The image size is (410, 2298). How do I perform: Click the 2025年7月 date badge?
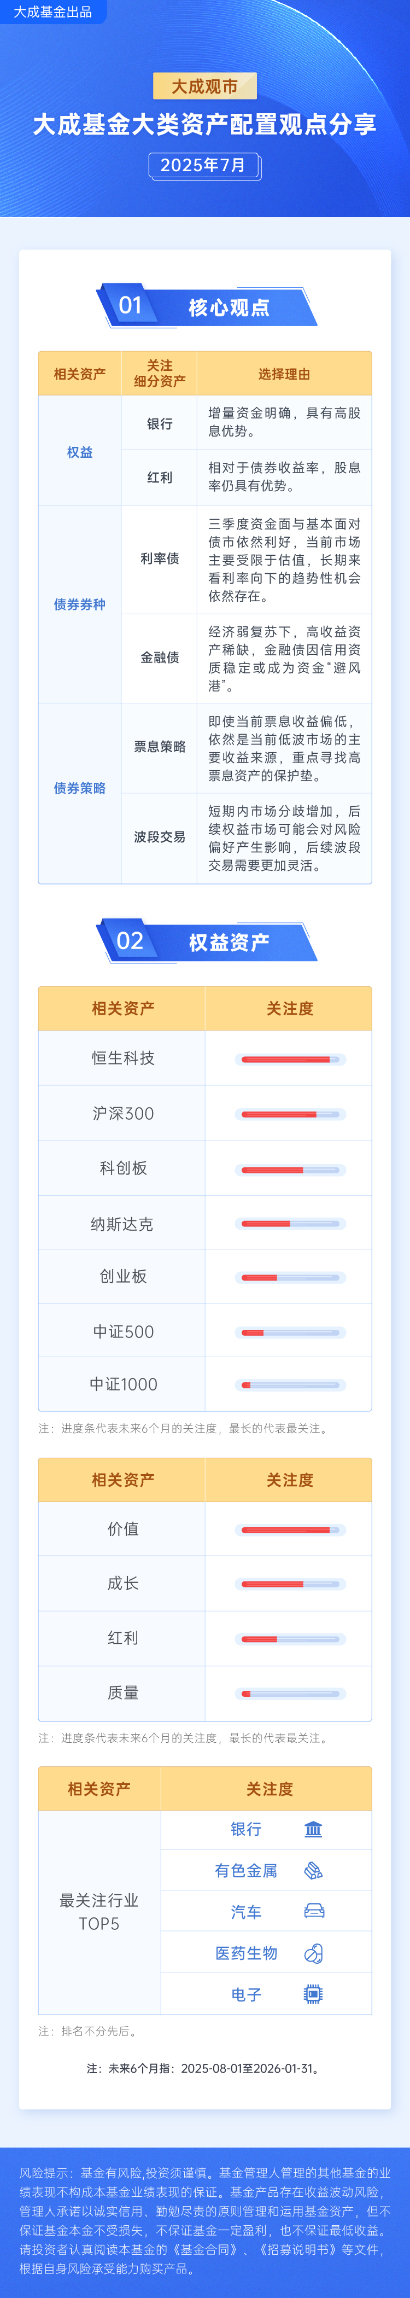(205, 165)
